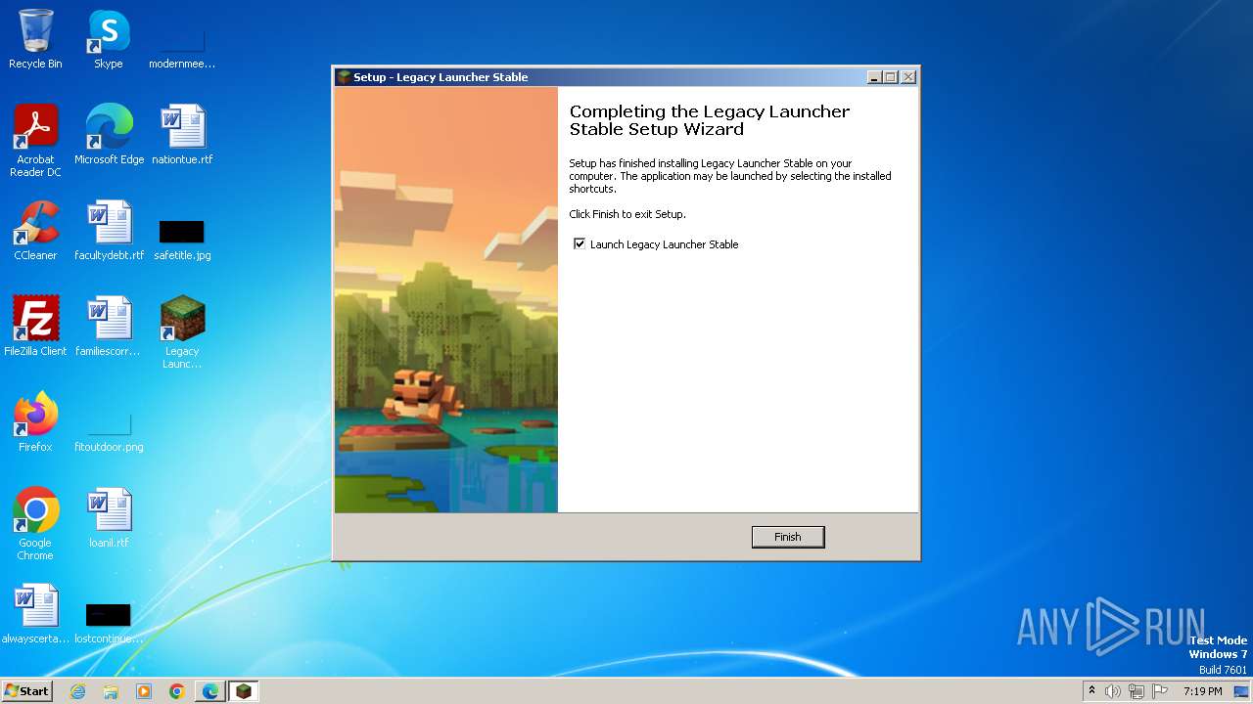This screenshot has height=704, width=1253.
Task: Open CCleaner desktop shortcut
Action: point(35,231)
